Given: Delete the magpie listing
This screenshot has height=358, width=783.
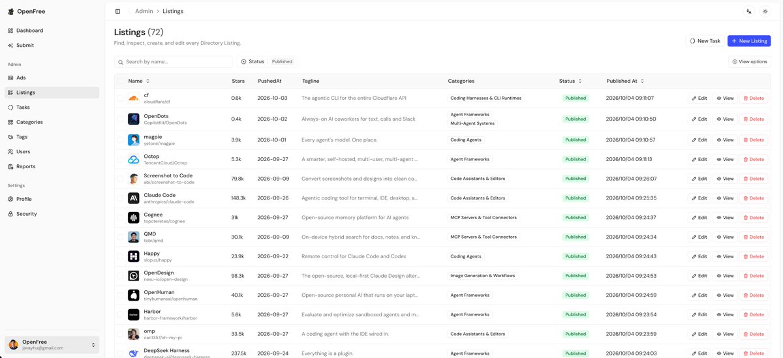Looking at the screenshot, I should (x=753, y=140).
